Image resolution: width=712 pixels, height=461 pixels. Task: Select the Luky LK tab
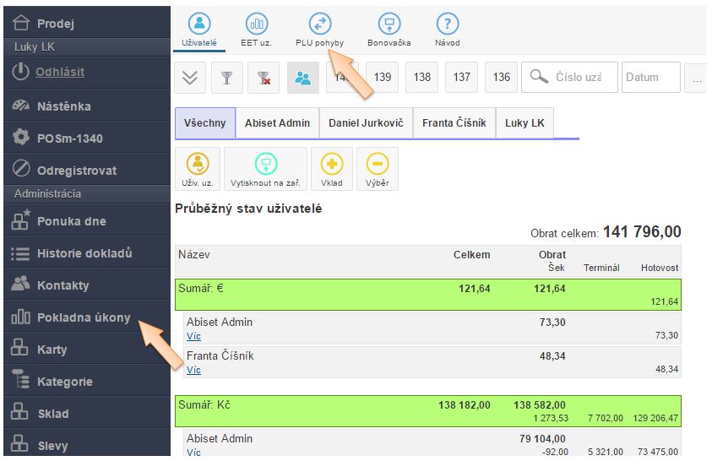pos(524,123)
